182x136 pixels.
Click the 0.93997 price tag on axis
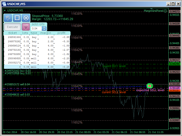(x=175, y=120)
